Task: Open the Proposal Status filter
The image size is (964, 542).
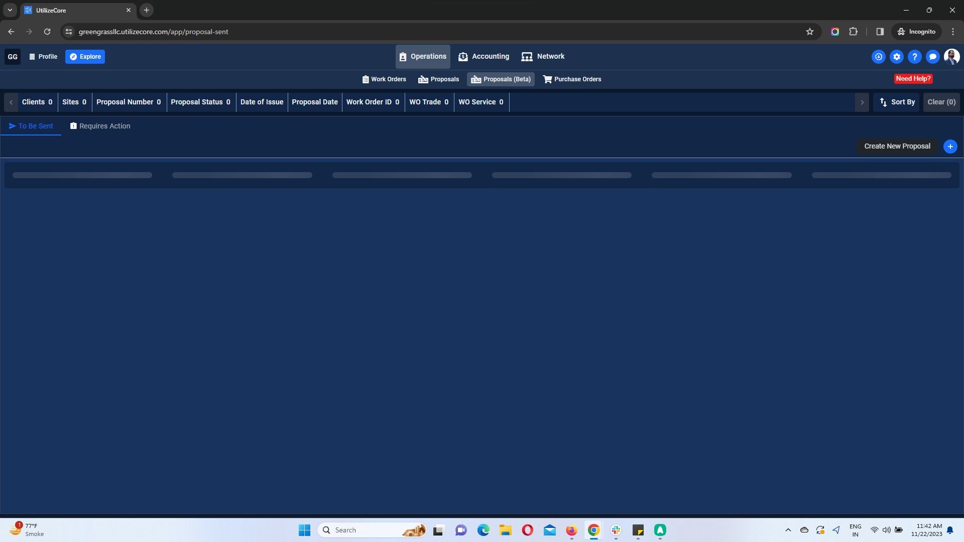Action: click(x=200, y=102)
